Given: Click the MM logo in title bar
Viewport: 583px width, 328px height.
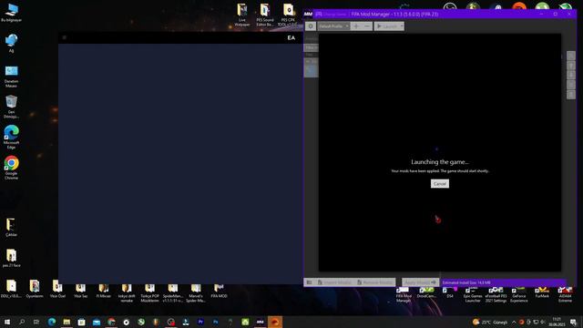Looking at the screenshot, I should 308,15.
